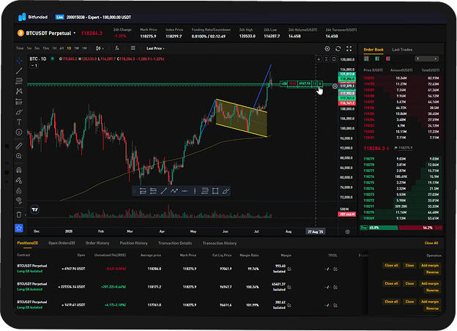Select the 1H timeframe interval

point(53,48)
